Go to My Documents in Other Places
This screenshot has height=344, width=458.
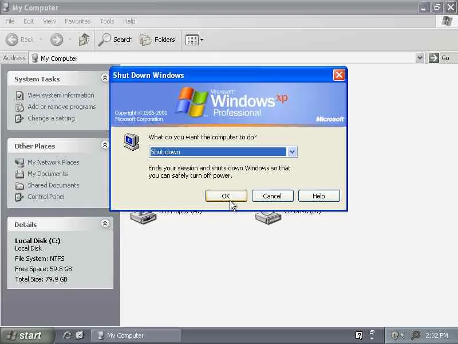pyautogui.click(x=48, y=174)
